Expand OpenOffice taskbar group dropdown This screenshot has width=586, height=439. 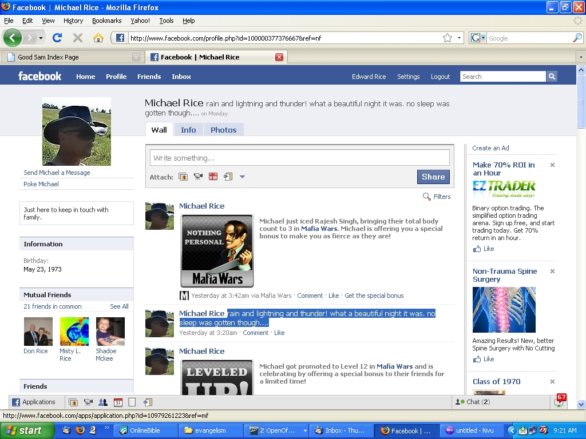[x=305, y=430]
